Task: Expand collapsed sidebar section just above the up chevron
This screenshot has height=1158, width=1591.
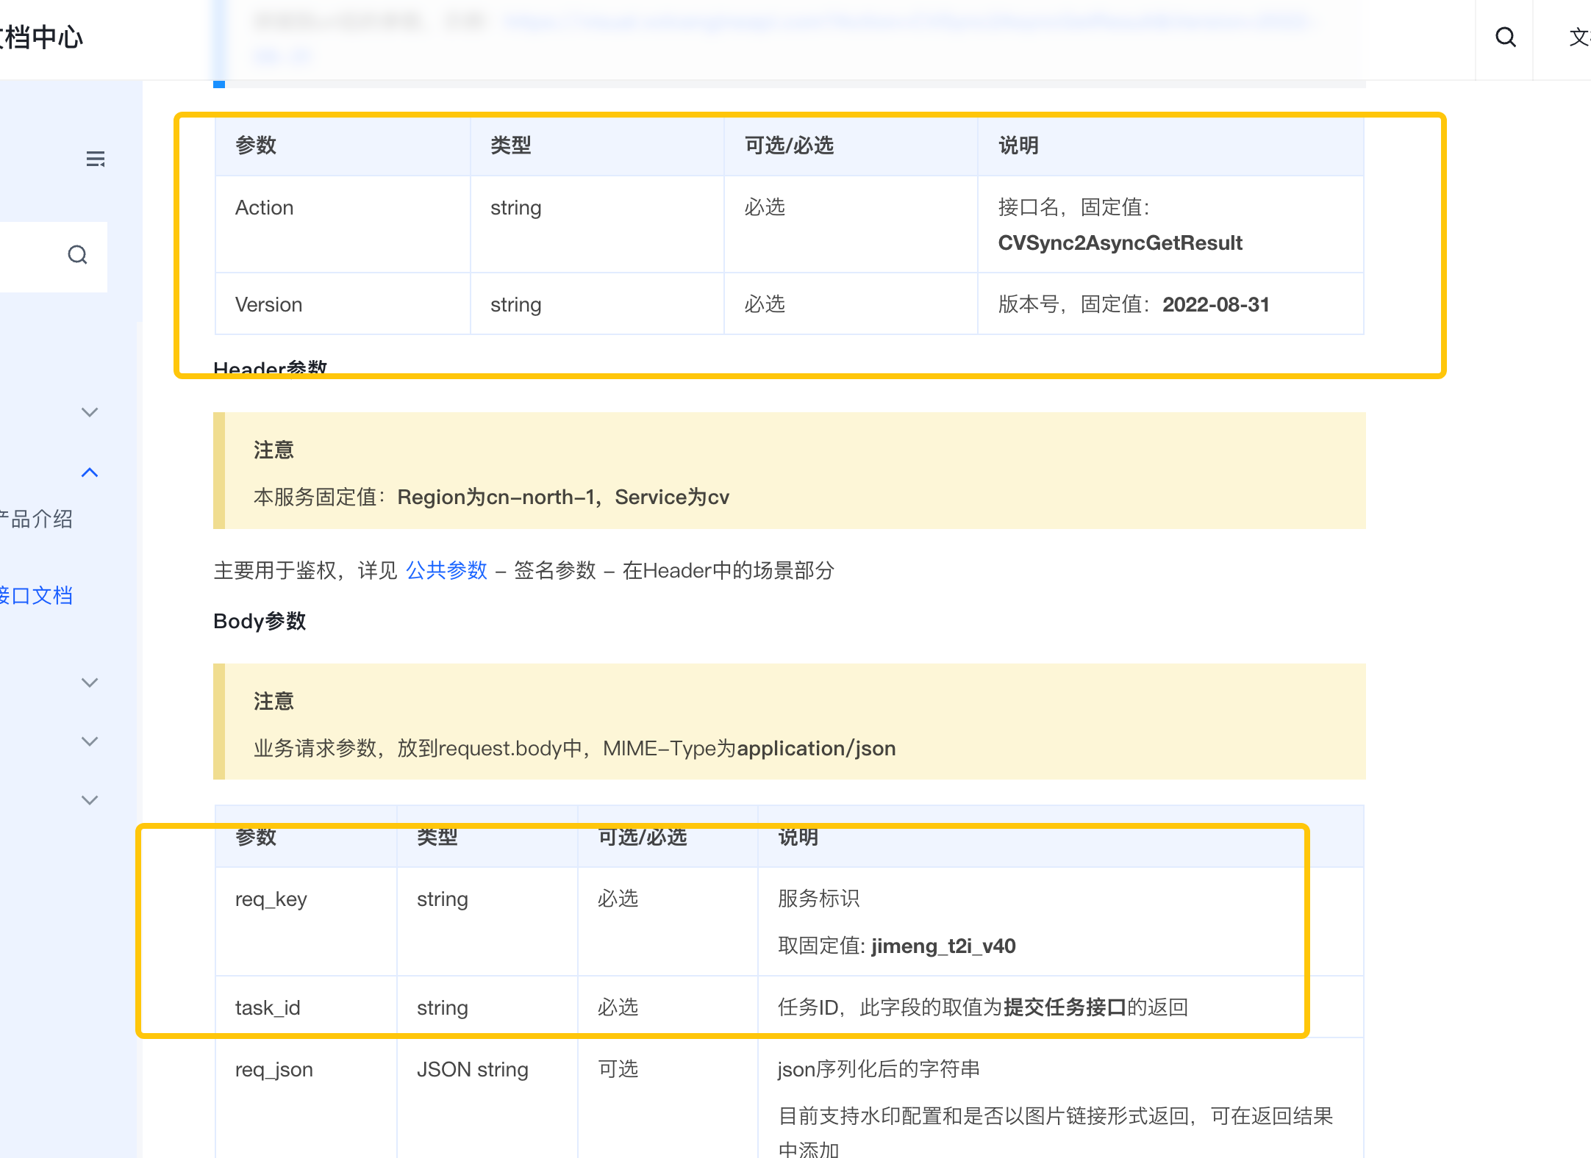Action: pos(90,412)
